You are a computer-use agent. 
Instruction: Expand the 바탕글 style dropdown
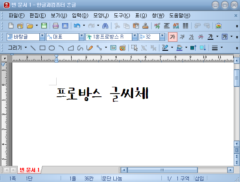click(42, 37)
